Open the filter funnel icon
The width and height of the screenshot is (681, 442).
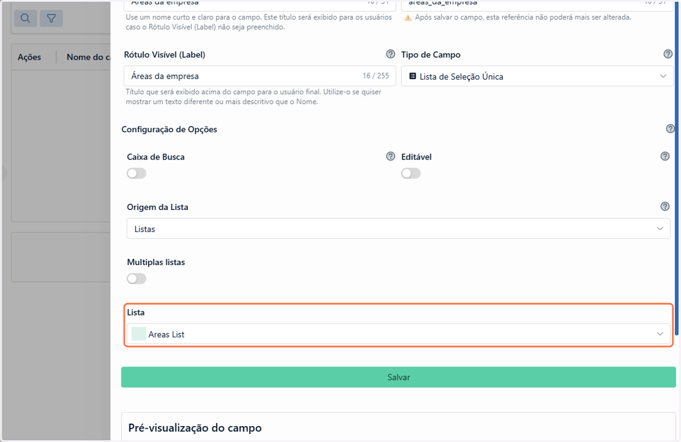(51, 19)
